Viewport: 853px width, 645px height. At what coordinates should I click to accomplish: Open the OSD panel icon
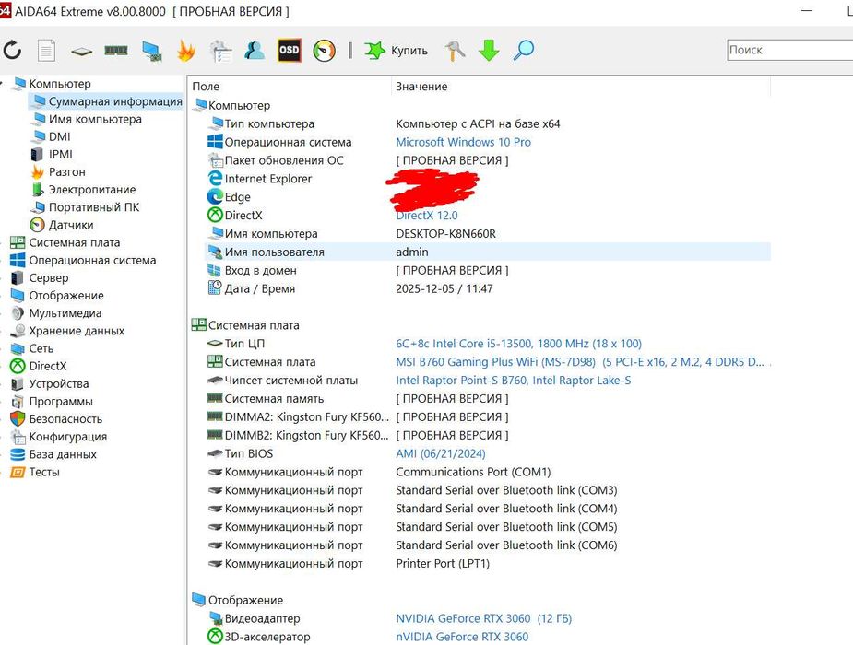pos(289,50)
